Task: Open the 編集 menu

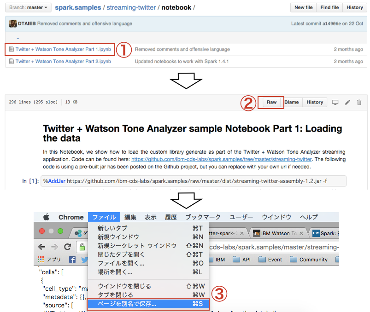Action: pos(130,217)
